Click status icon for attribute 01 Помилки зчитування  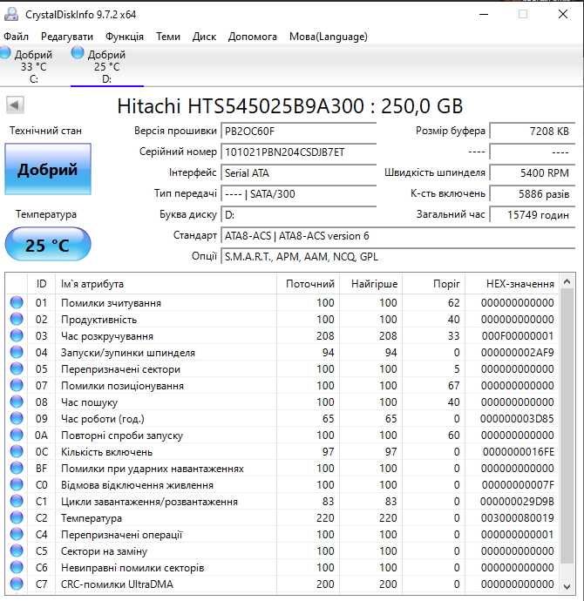coord(17,302)
